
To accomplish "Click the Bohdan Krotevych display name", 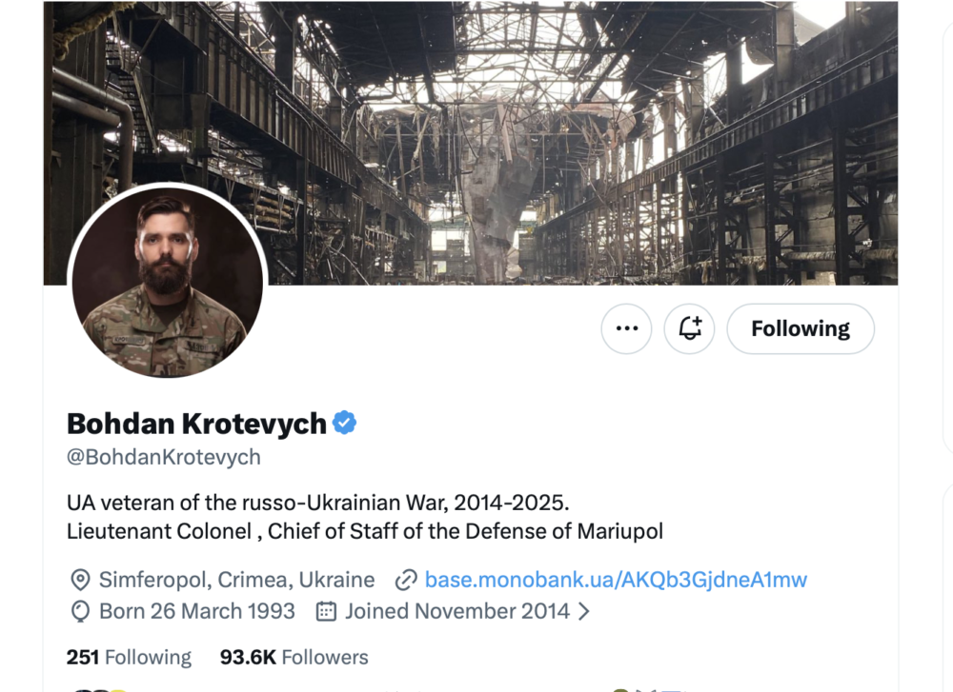I will coord(196,424).
